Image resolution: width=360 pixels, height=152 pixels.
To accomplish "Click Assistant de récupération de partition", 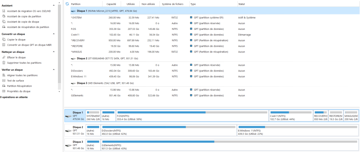I will pos(28,27).
